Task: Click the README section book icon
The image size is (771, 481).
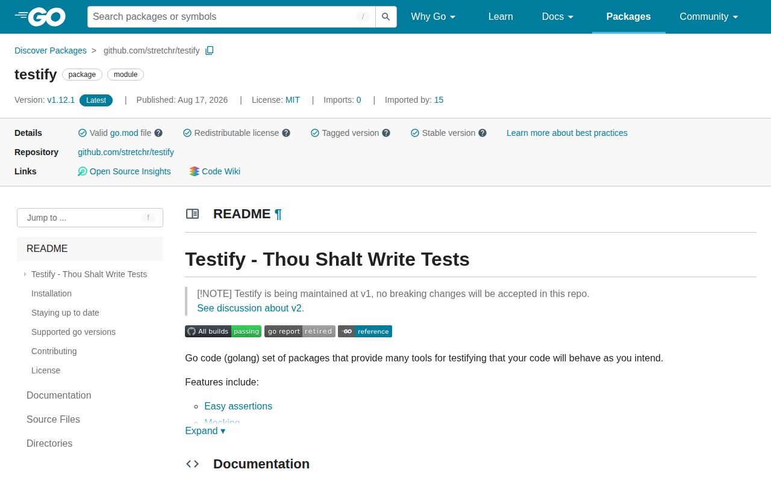Action: click(x=193, y=214)
